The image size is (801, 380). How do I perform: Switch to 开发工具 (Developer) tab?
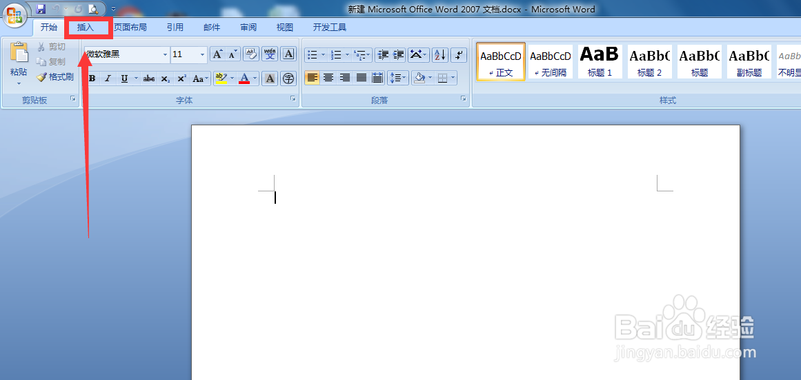(330, 28)
